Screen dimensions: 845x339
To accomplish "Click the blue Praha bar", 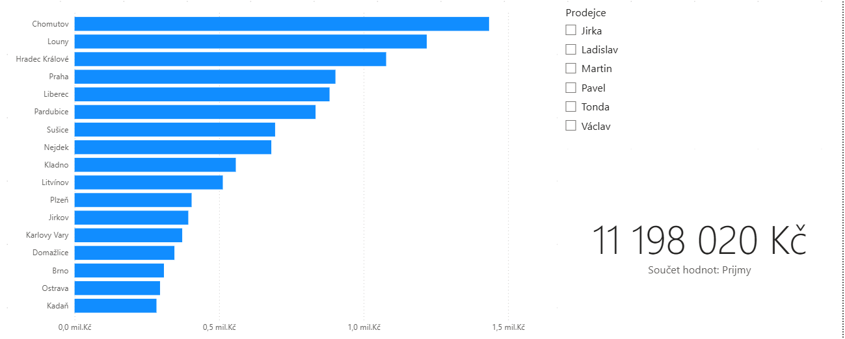I will click(x=205, y=77).
